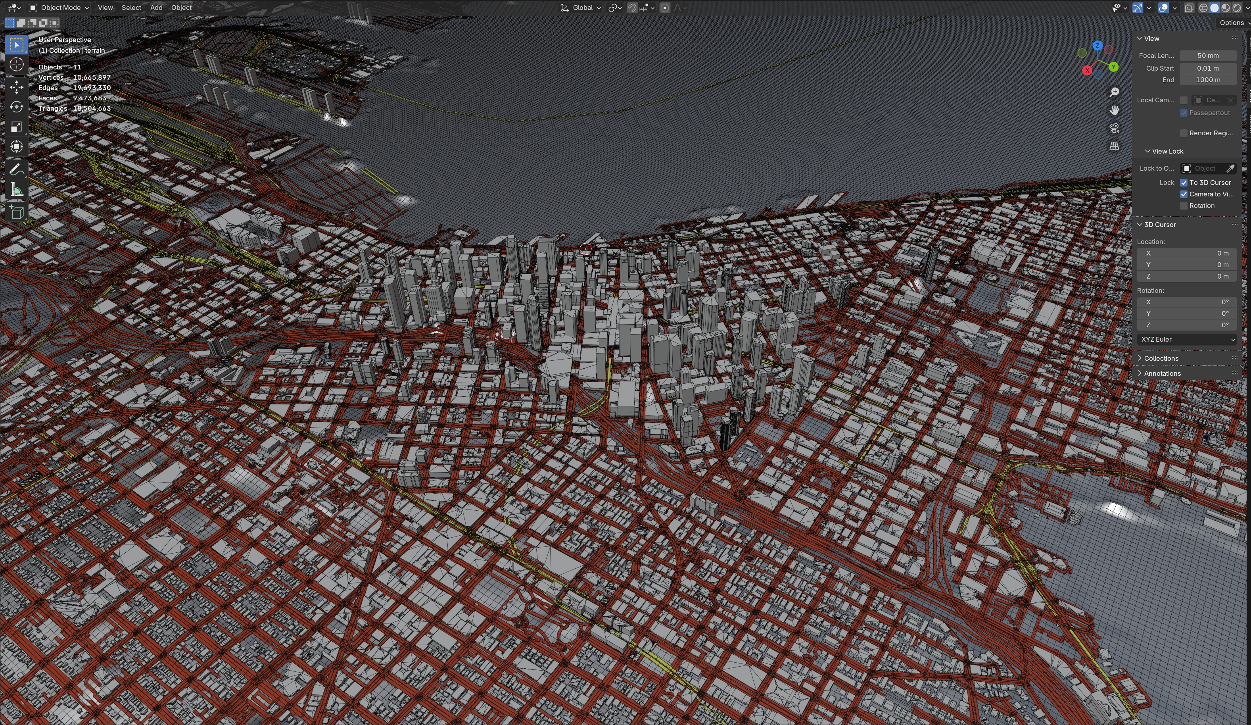Choose the Annotate pencil tool
This screenshot has height=725, width=1251.
[x=16, y=169]
